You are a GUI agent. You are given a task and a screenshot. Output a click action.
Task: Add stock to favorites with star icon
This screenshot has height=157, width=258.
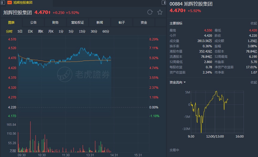[160, 12]
